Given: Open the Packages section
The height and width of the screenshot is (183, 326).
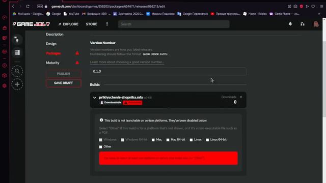Looking at the screenshot, I should [x=53, y=53].
